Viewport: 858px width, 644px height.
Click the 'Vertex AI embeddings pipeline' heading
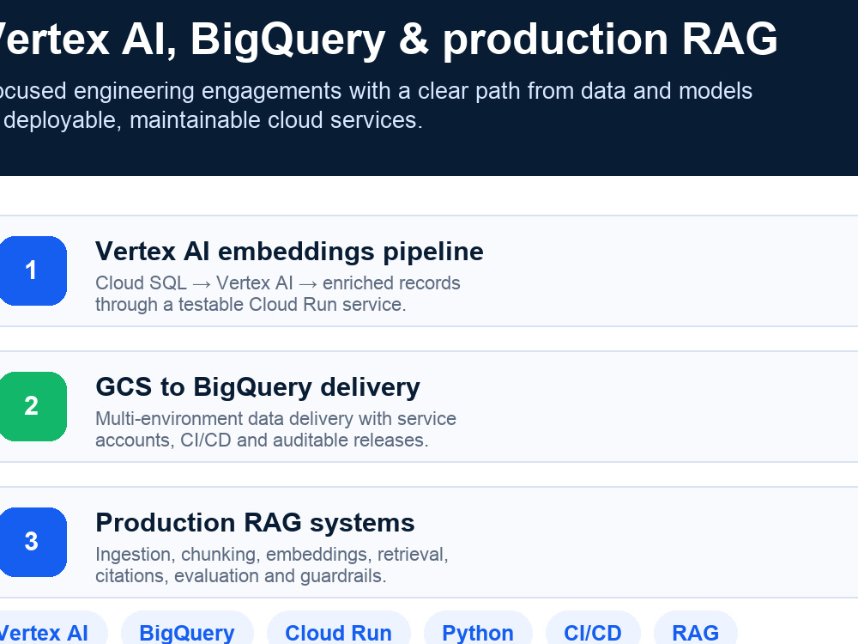289,252
